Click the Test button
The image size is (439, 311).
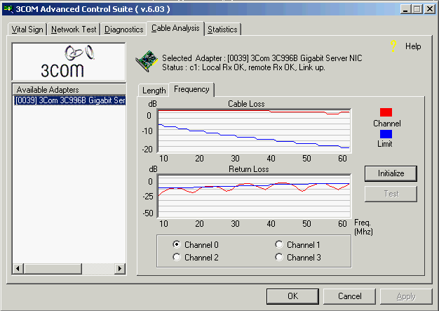pyautogui.click(x=391, y=194)
